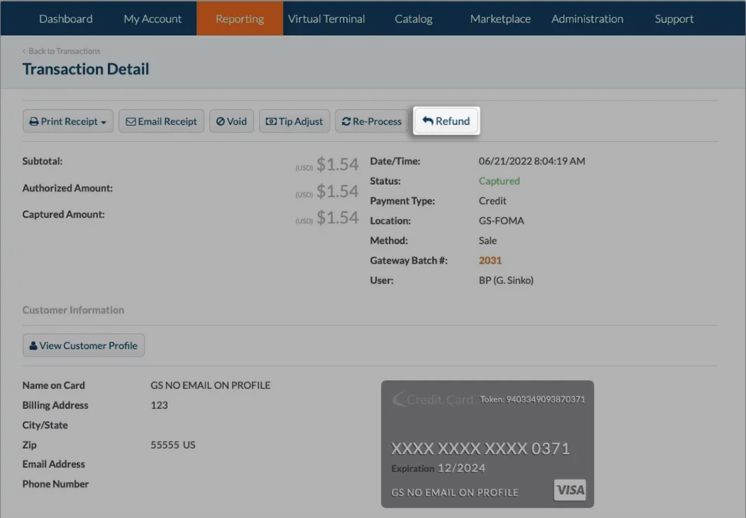Click the Authorized Amount $1.54 value
This screenshot has height=518, width=746.
[337, 192]
